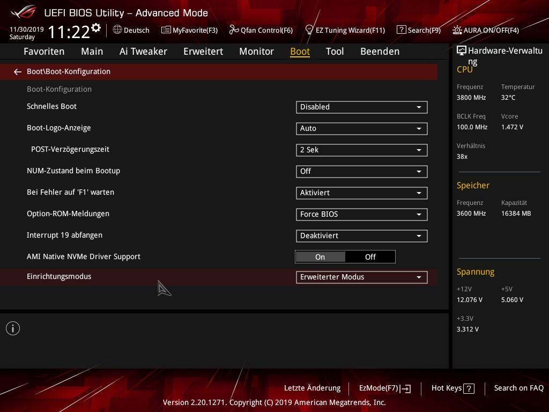
Task: Click the Option-ROM-Meldungen label
Action: click(68, 214)
